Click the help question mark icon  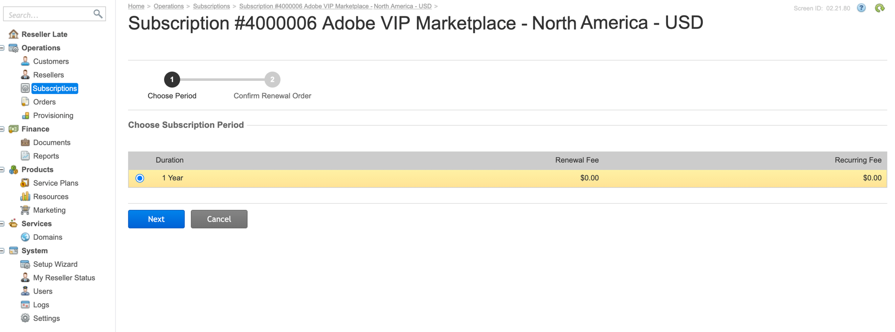tap(861, 8)
